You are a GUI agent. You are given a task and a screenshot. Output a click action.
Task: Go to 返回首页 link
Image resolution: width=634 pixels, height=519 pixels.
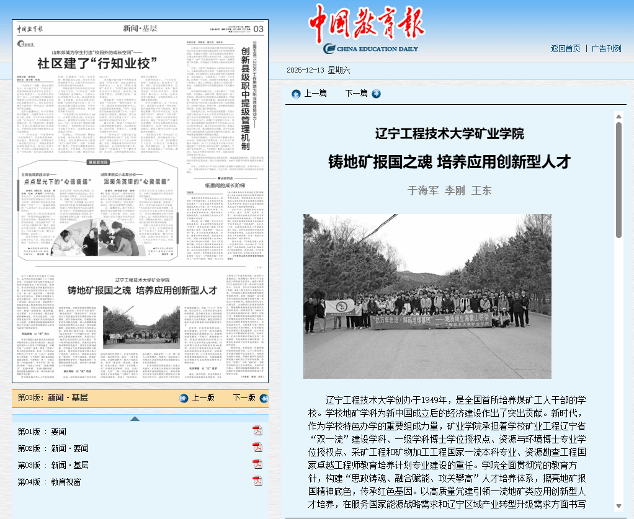pos(565,48)
